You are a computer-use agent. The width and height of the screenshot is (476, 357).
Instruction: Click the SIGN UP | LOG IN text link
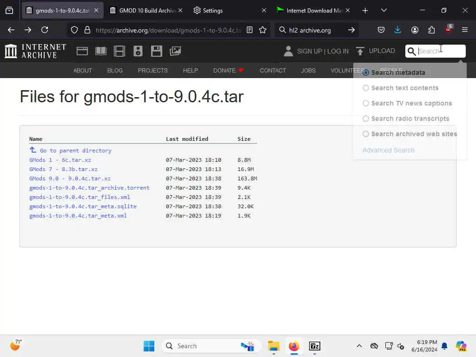(x=323, y=51)
